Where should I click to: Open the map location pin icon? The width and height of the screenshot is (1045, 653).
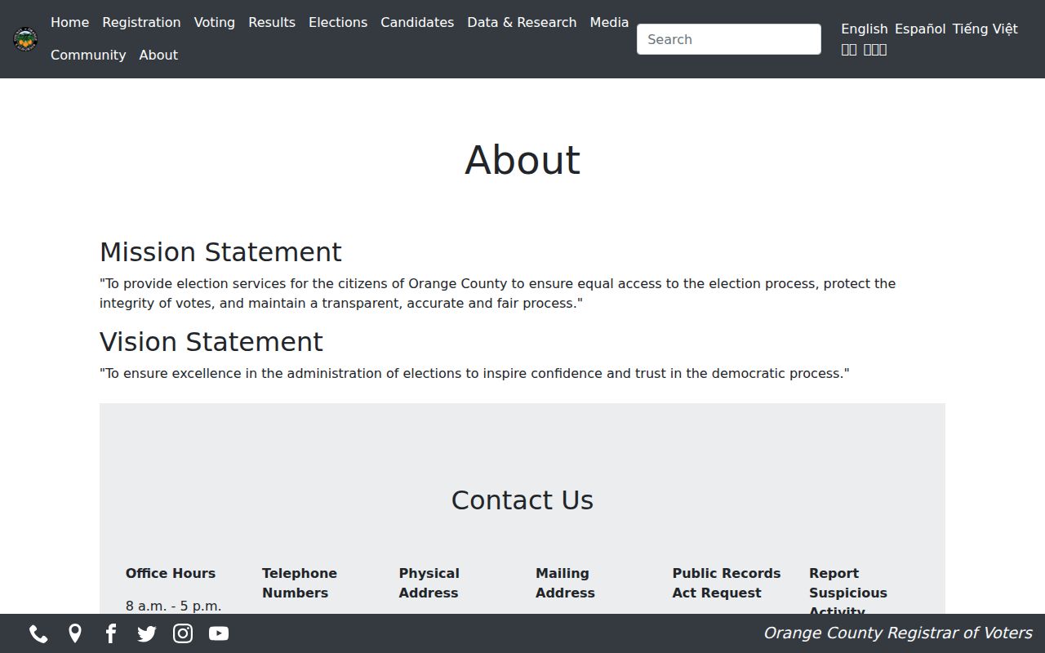point(75,633)
